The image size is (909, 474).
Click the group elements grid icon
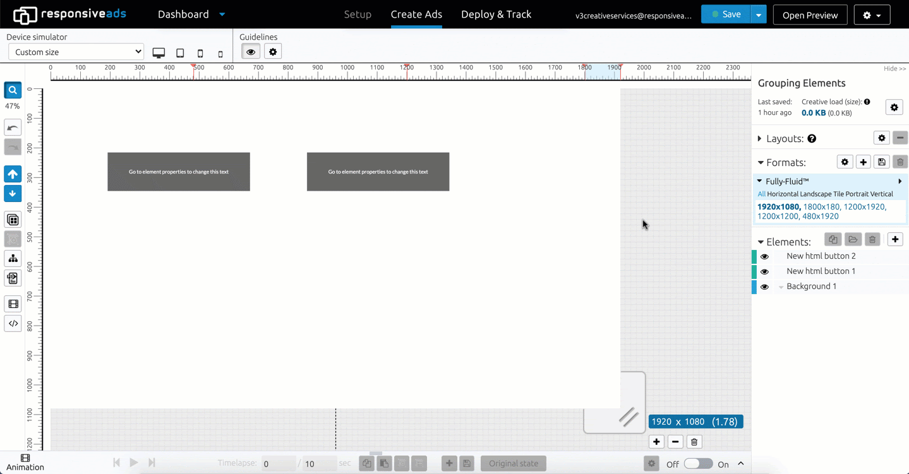click(13, 220)
